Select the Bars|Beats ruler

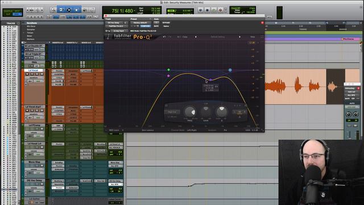click(32, 23)
